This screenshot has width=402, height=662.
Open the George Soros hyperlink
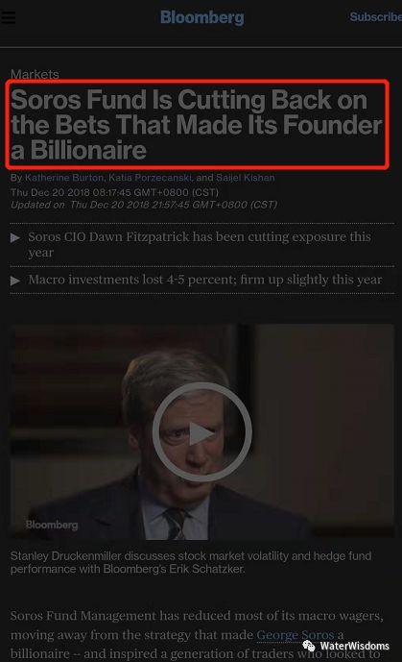295,634
